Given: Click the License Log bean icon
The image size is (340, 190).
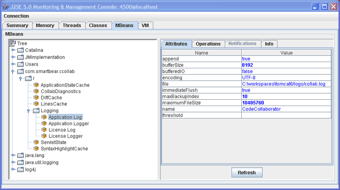Looking at the screenshot, I should tap(44, 130).
